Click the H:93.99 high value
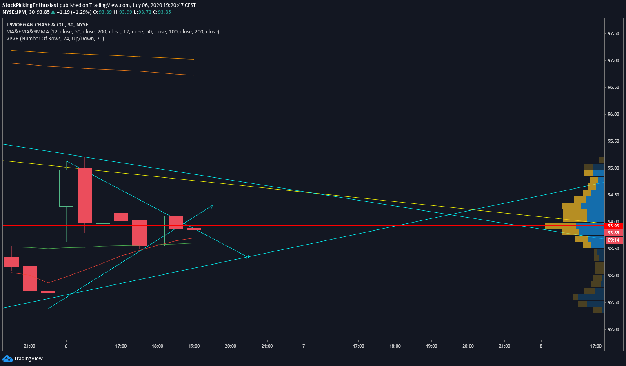The image size is (626, 366). 123,12
